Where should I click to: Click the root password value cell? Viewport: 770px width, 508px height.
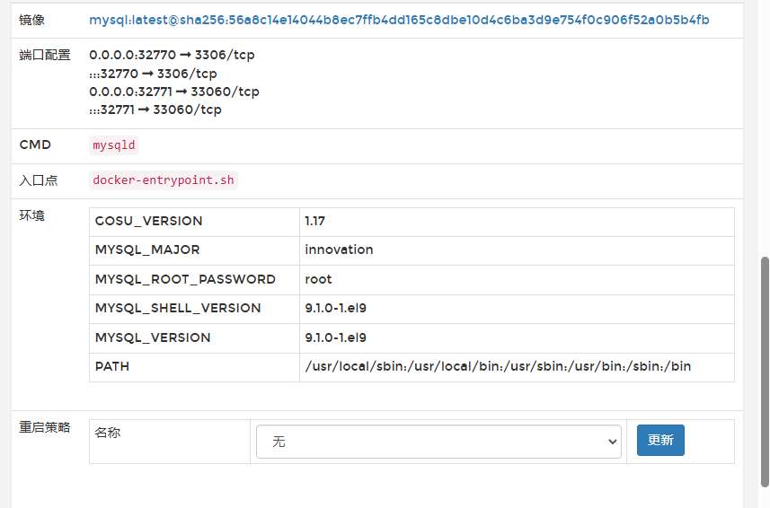point(318,279)
